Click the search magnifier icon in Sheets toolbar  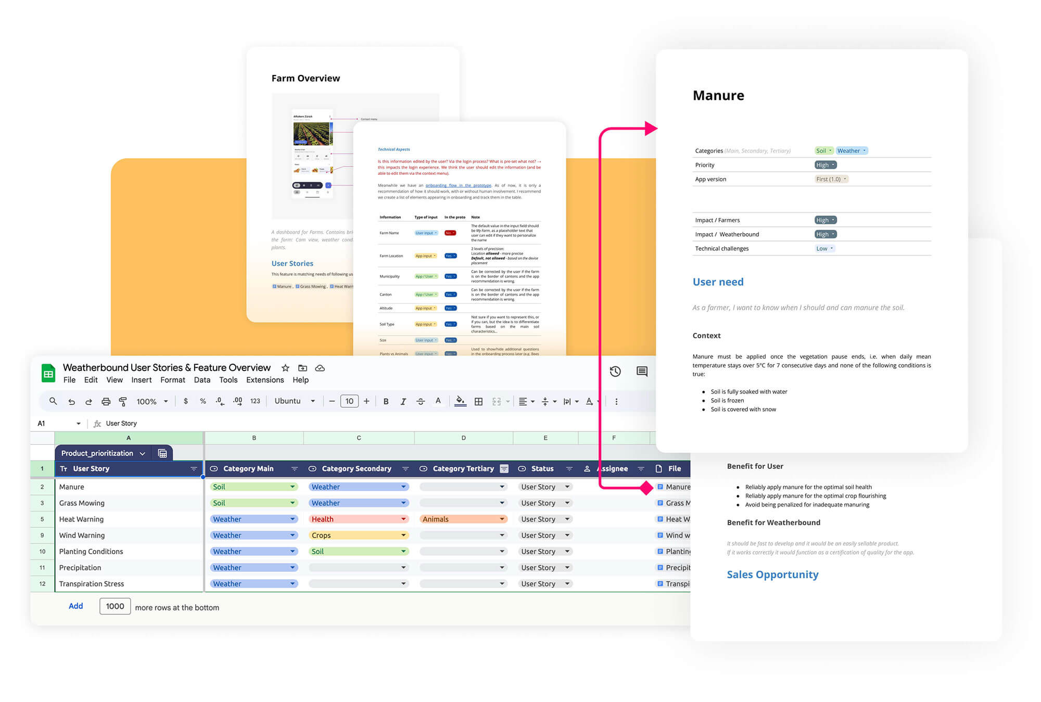pyautogui.click(x=53, y=401)
